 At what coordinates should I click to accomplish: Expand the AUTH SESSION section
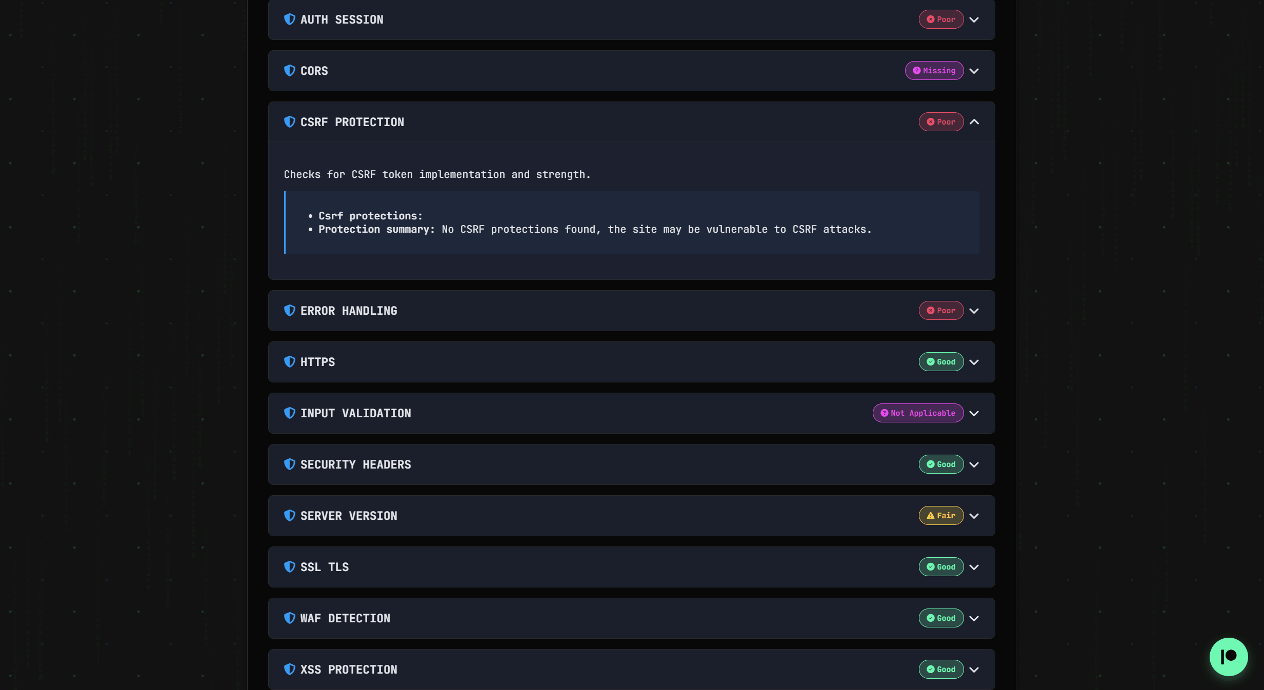point(974,19)
